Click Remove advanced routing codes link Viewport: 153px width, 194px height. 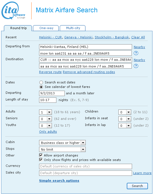[x=89, y=72]
